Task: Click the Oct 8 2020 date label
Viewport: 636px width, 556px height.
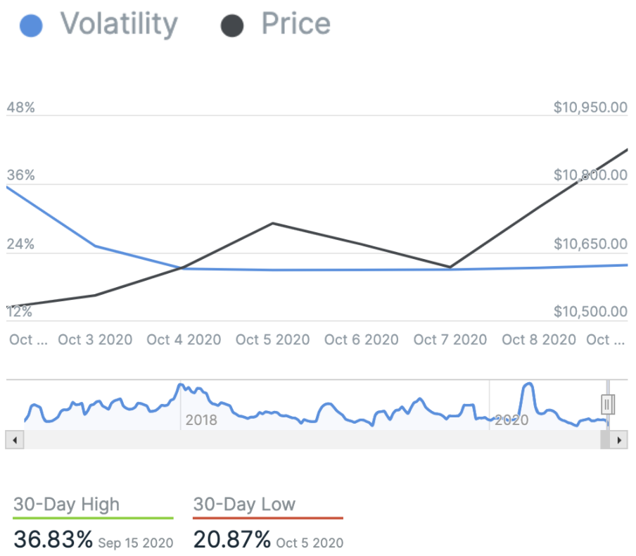Action: pos(539,340)
